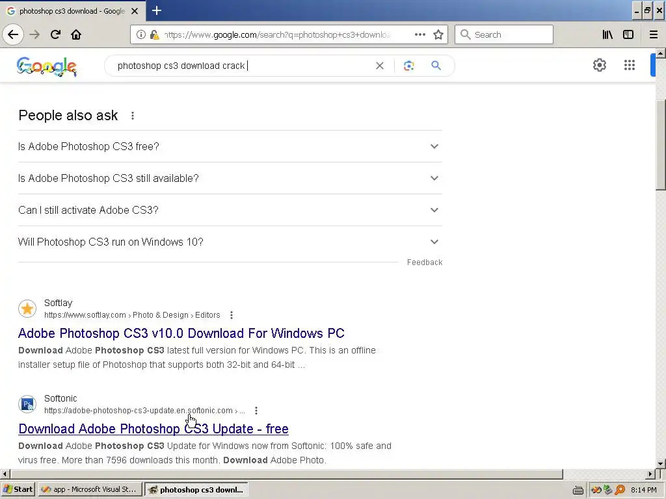Open the Firefox hamburger menu
The width and height of the screenshot is (666, 499).
tap(654, 34)
